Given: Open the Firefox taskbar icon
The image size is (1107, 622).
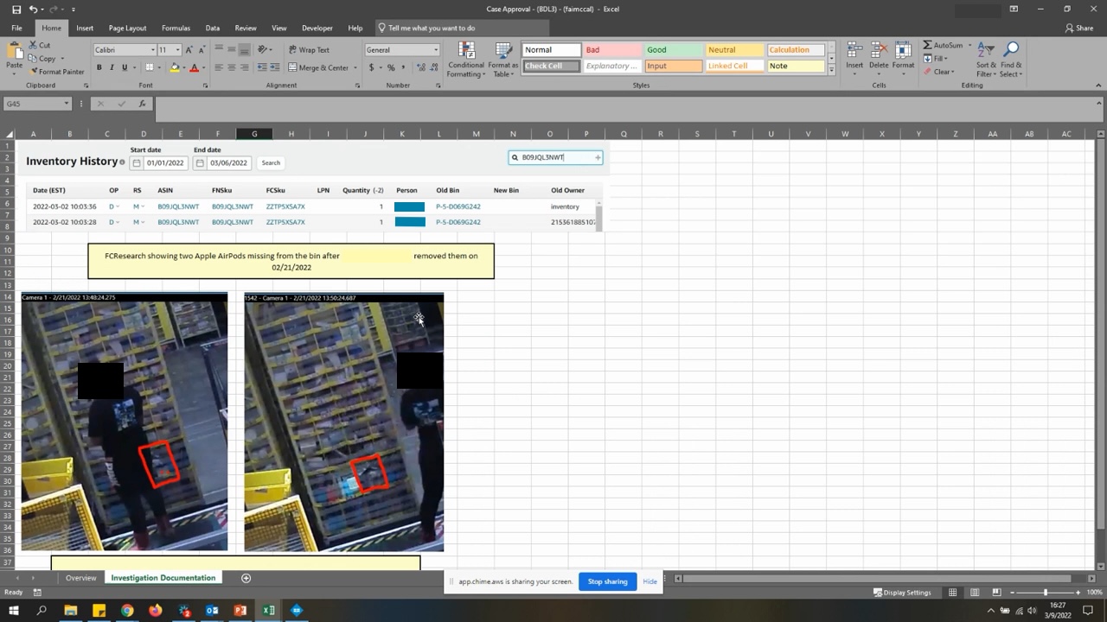Looking at the screenshot, I should [x=156, y=611].
